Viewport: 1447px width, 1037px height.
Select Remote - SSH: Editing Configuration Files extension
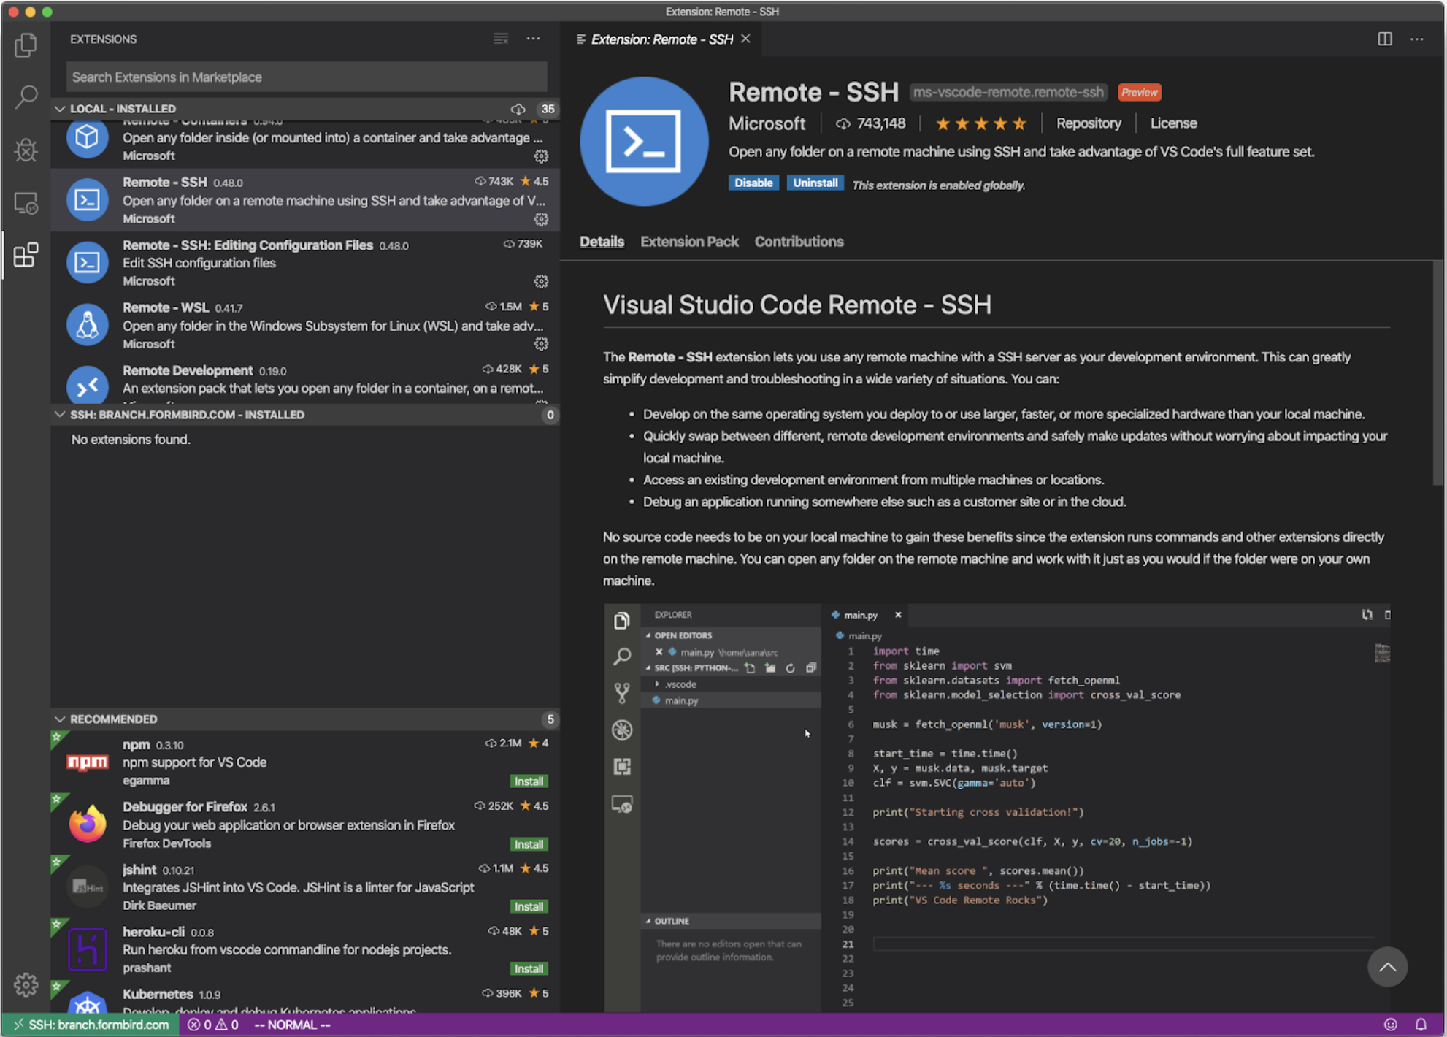click(305, 263)
